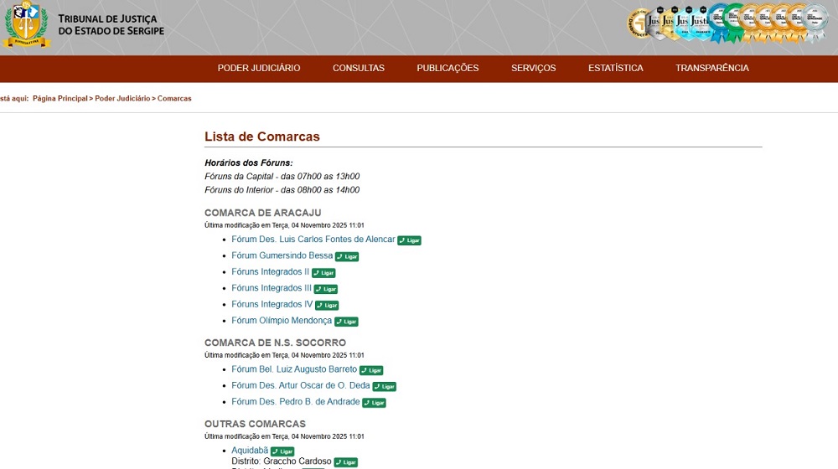Viewport: 838px width, 469px height.
Task: Click Ligar icon beside Fórum Gumersindo Bessa
Action: (x=347, y=256)
